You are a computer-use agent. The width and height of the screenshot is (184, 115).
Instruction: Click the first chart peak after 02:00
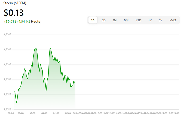[35, 48]
